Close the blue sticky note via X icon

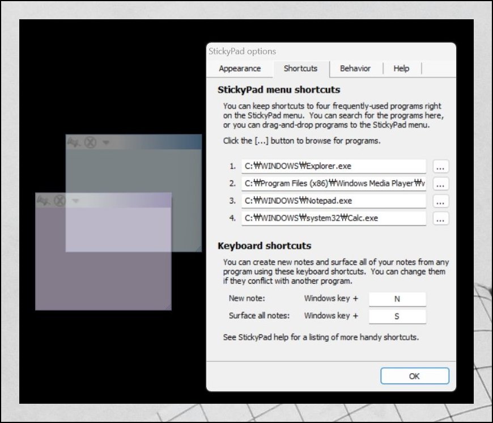coord(91,142)
